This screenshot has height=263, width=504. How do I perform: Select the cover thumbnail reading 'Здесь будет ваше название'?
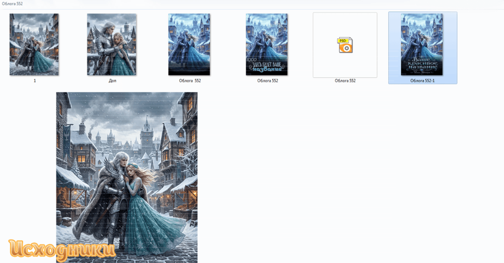tap(267, 44)
